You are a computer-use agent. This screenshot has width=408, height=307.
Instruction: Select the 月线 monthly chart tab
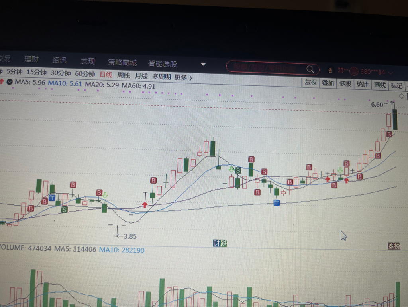click(x=141, y=76)
